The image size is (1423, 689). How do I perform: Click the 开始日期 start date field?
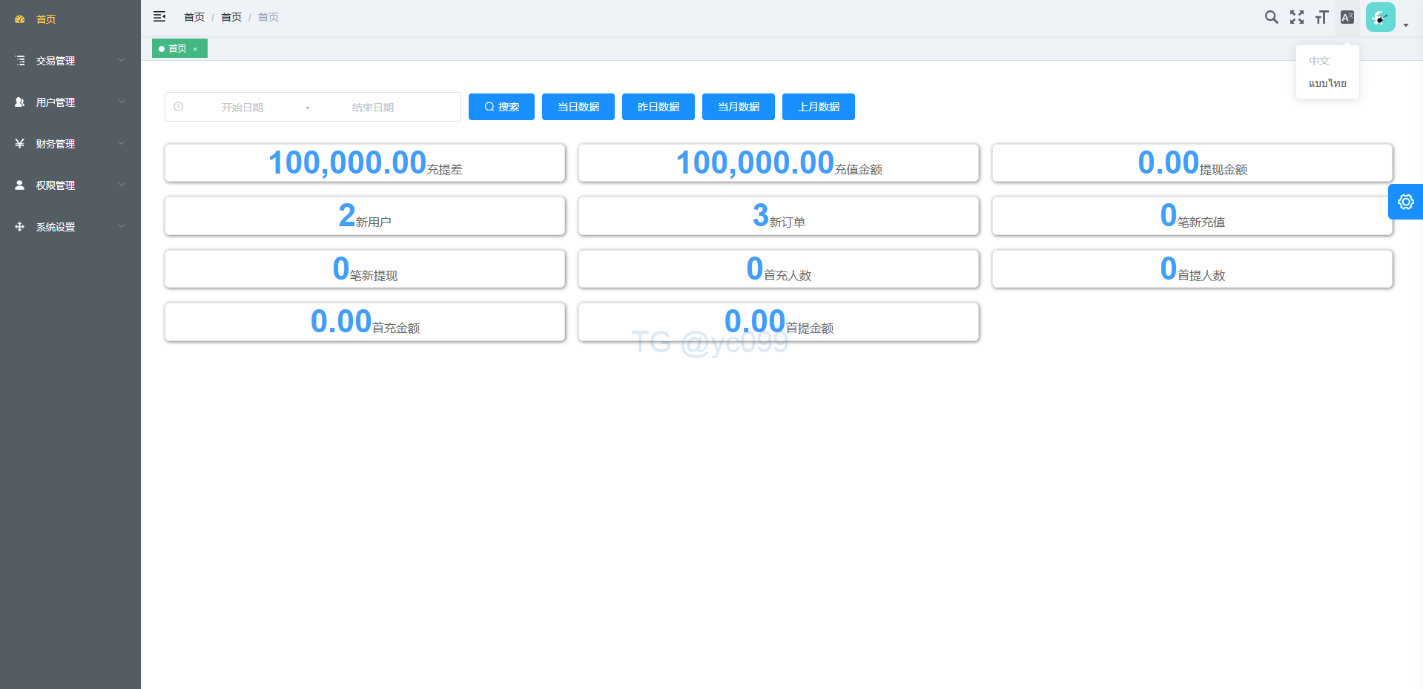(242, 108)
